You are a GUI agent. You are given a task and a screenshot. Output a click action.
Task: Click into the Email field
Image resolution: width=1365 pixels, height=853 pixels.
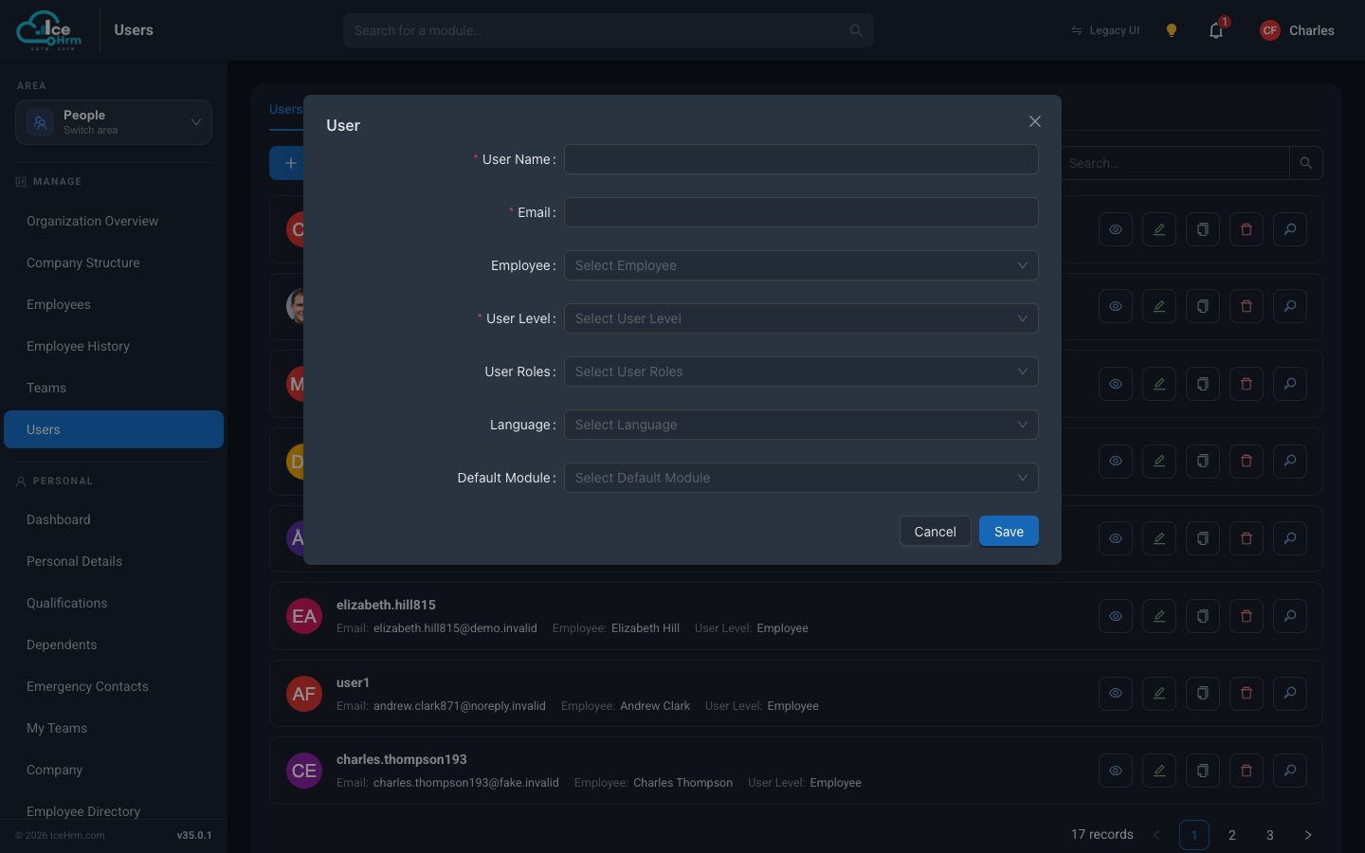coord(801,212)
